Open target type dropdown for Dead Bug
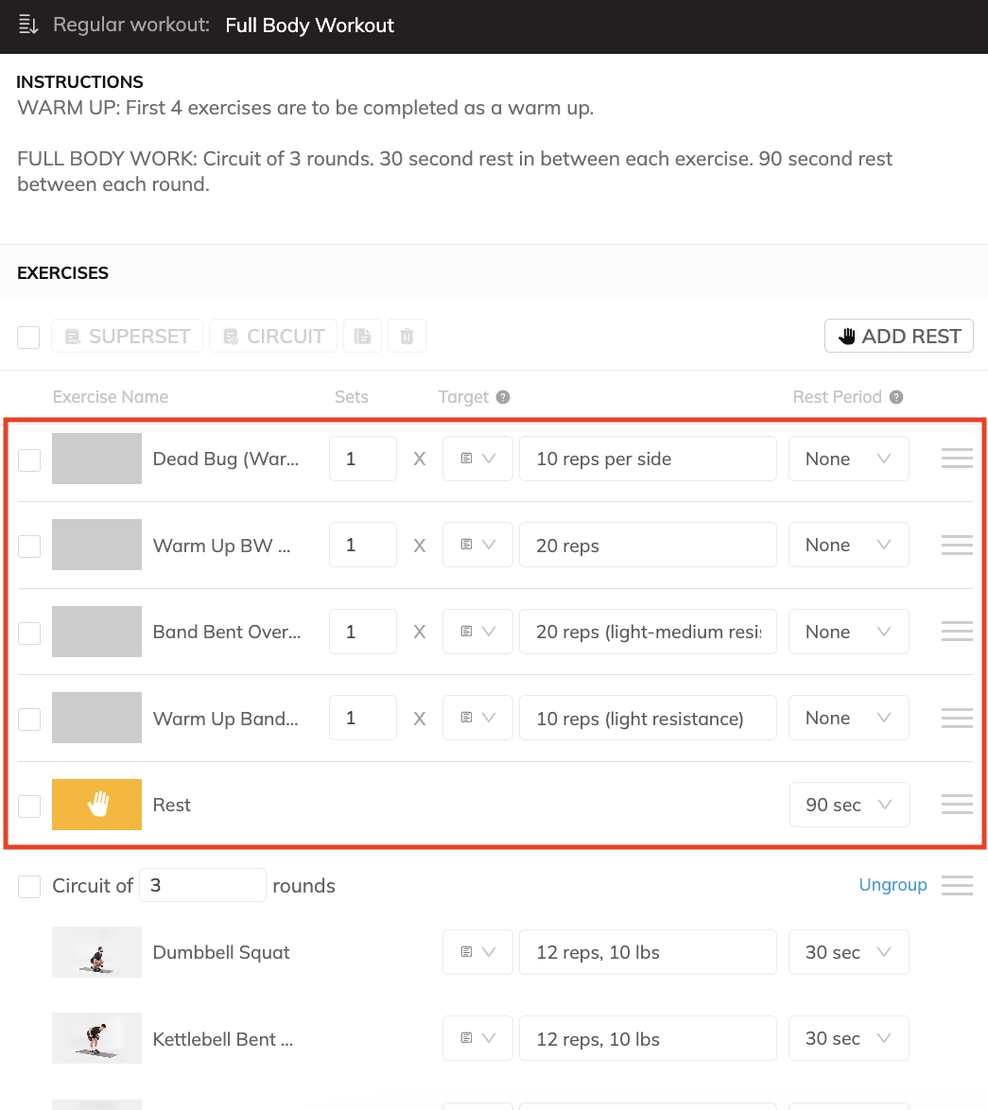The width and height of the screenshot is (988, 1110). (x=477, y=459)
